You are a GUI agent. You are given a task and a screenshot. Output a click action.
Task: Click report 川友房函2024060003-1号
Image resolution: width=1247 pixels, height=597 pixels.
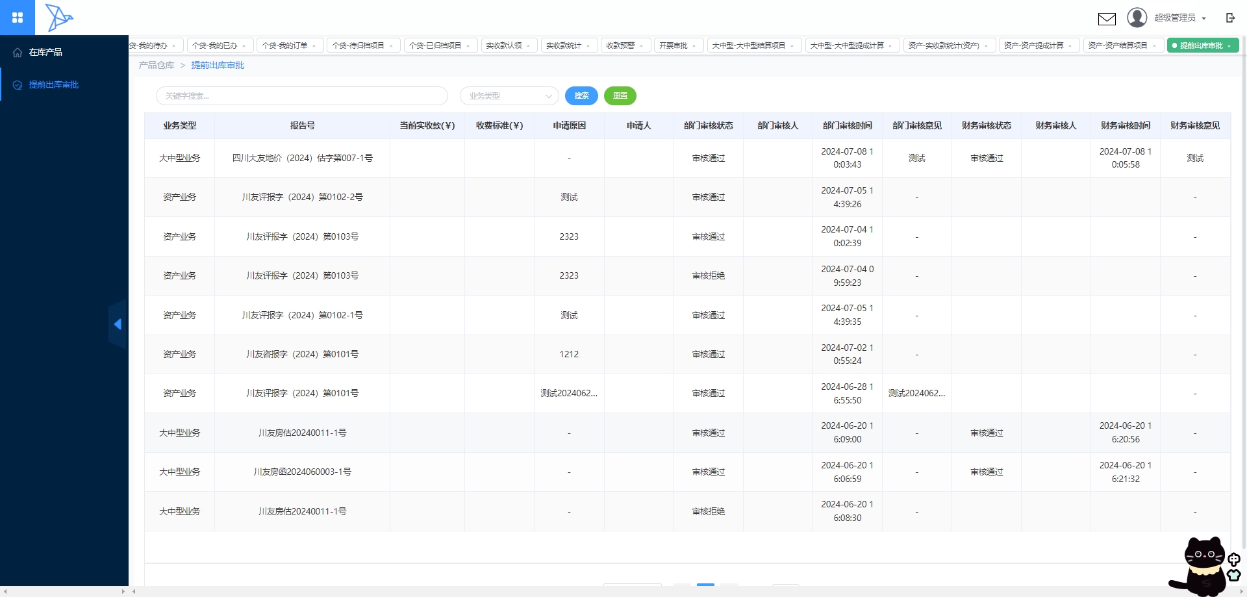click(x=302, y=472)
